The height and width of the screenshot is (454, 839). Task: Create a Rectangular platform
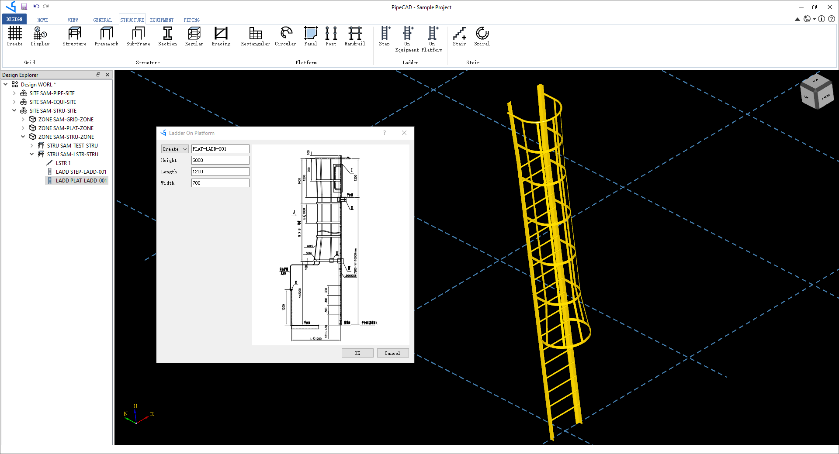pyautogui.click(x=255, y=37)
